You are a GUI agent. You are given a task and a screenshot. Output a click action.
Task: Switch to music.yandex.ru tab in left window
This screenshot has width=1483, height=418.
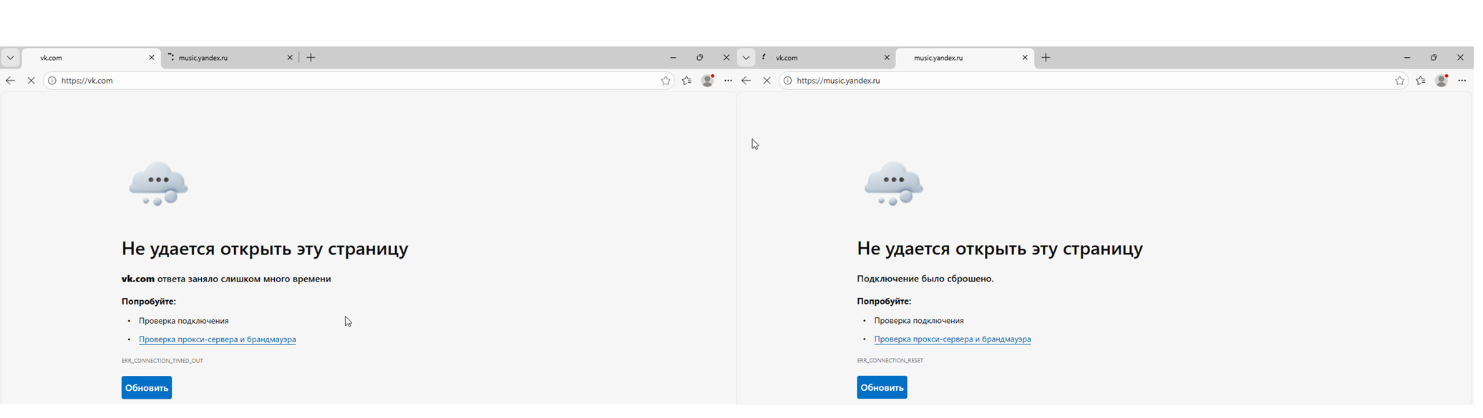point(231,59)
